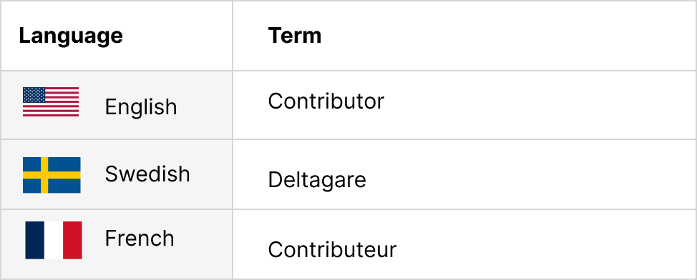Click the United States flag icon

click(x=51, y=101)
